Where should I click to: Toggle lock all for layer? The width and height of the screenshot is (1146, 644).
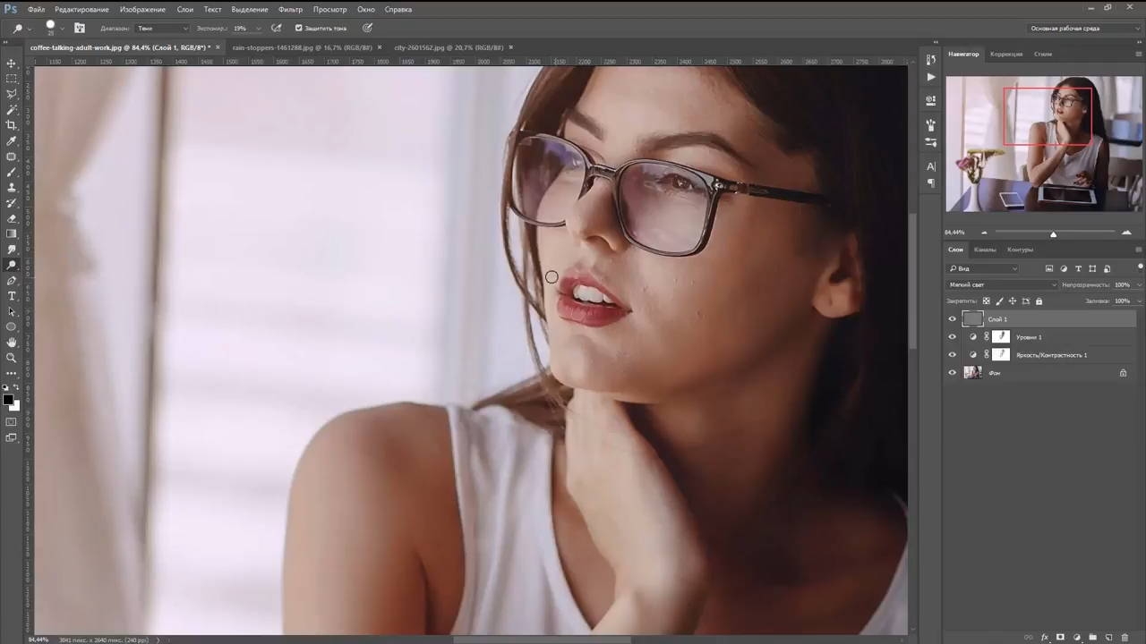1039,301
